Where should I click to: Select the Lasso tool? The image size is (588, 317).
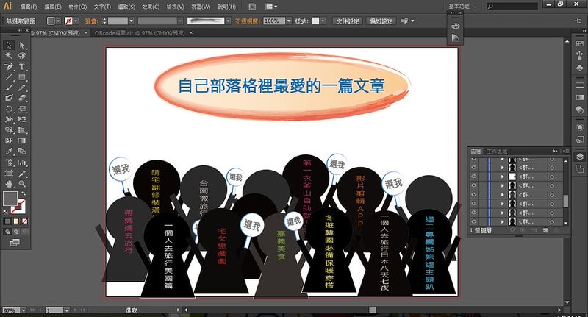(x=22, y=56)
